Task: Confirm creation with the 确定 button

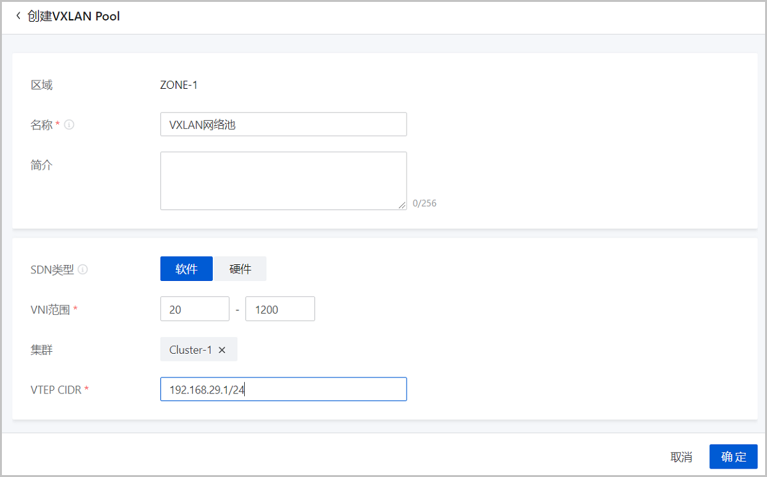Action: [x=733, y=457]
